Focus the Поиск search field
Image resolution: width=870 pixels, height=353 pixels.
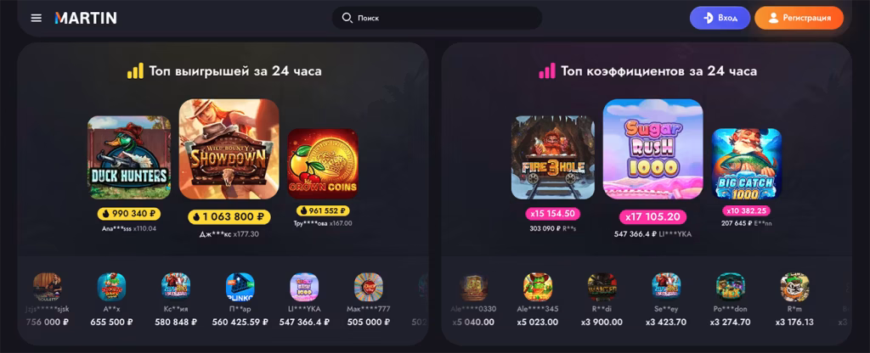tap(437, 18)
